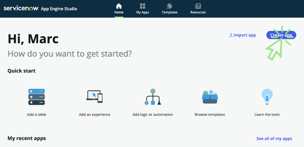Switch to the Home tab label

pyautogui.click(x=119, y=12)
